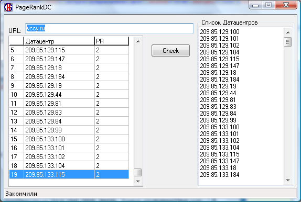Select table row 7 with 209.85.129.18

(69, 68)
